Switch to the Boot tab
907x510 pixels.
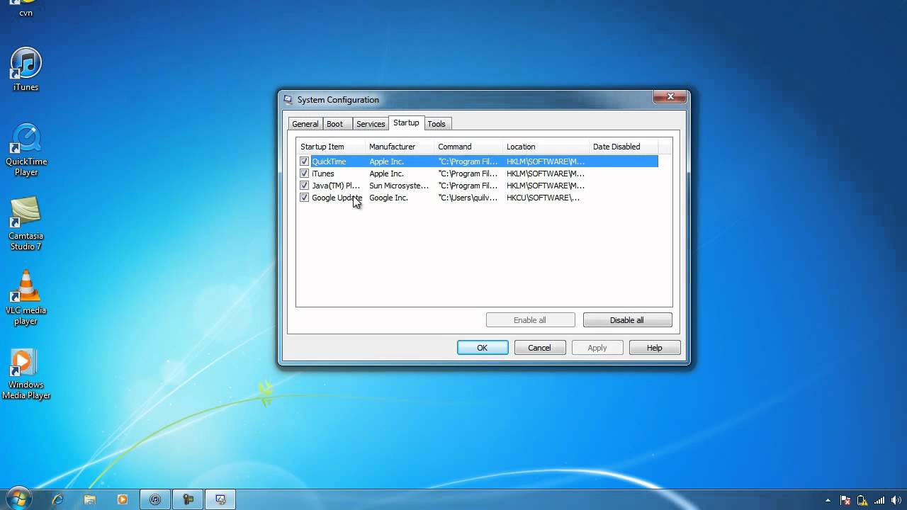334,124
